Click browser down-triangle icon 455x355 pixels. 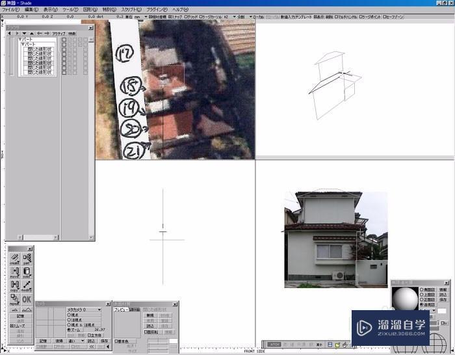coord(25,33)
